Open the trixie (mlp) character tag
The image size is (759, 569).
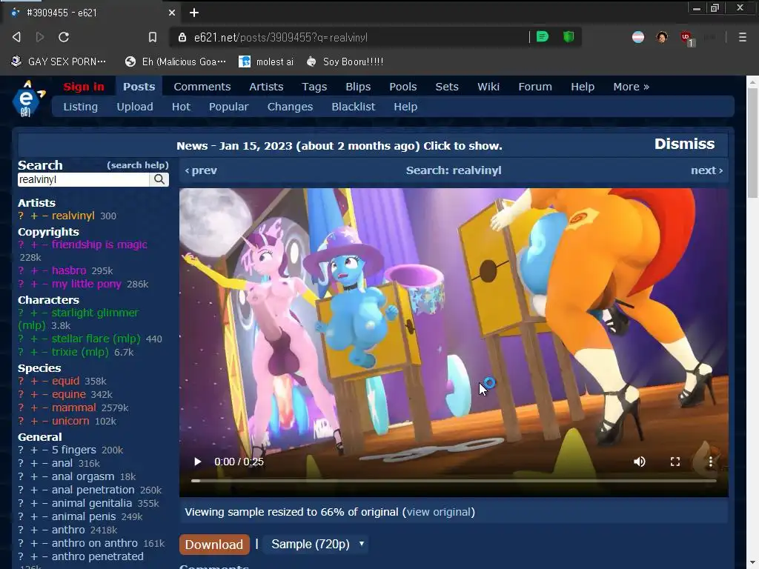(x=80, y=352)
